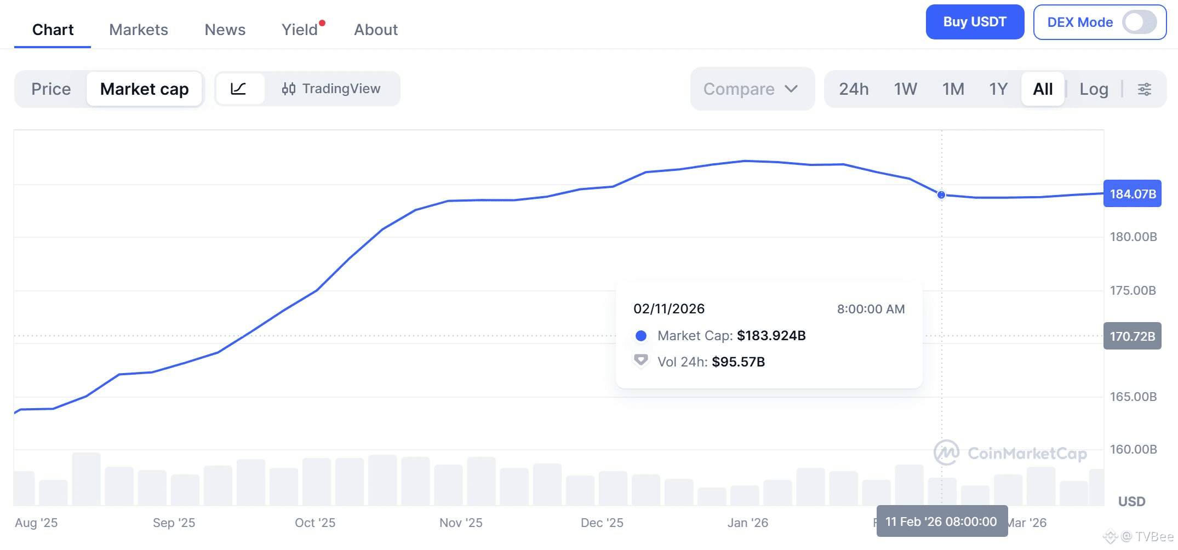This screenshot has height=550, width=1178.
Task: Click the 11 Feb '26 timeline marker
Action: pos(941,521)
